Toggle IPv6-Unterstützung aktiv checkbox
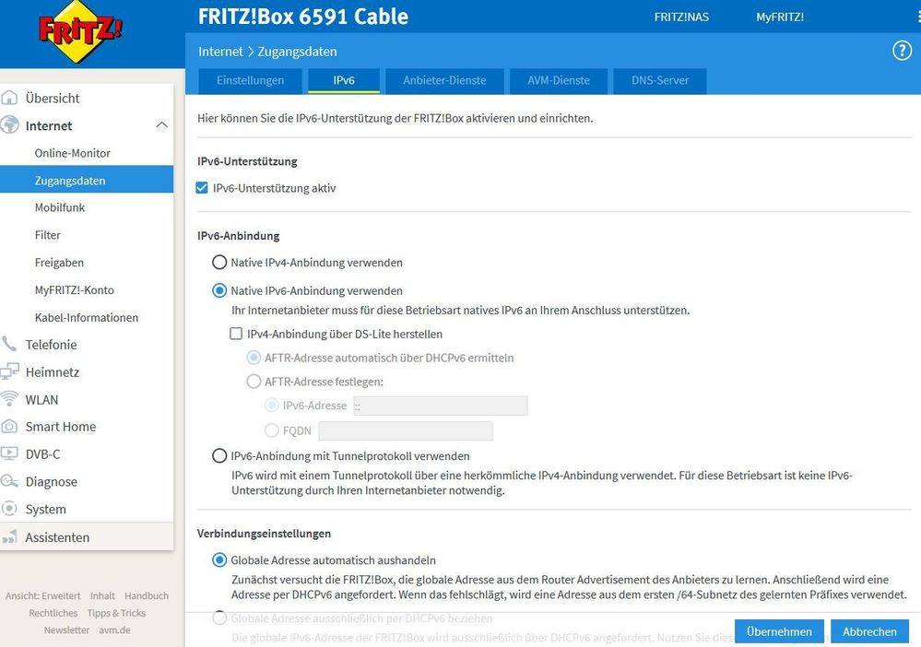 coord(203,188)
